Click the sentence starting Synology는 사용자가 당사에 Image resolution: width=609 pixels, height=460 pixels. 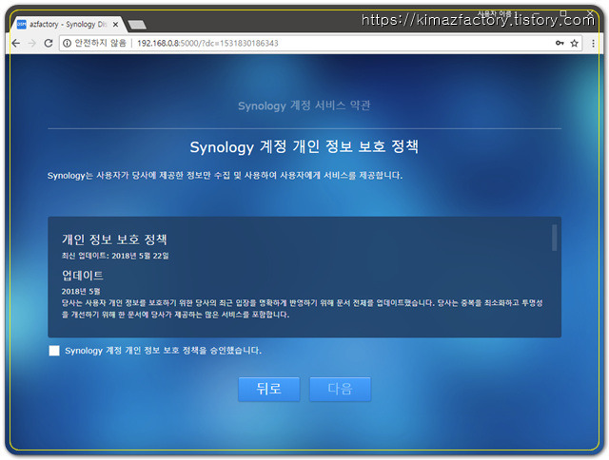click(x=225, y=176)
